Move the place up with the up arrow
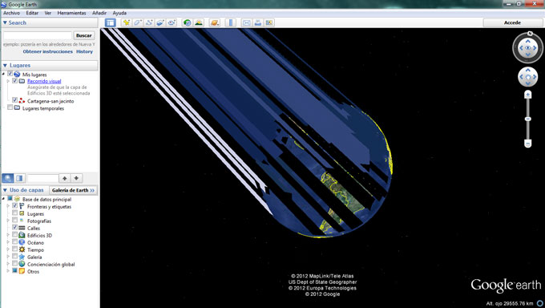Viewport: 545px width, 308px height. 65,178
